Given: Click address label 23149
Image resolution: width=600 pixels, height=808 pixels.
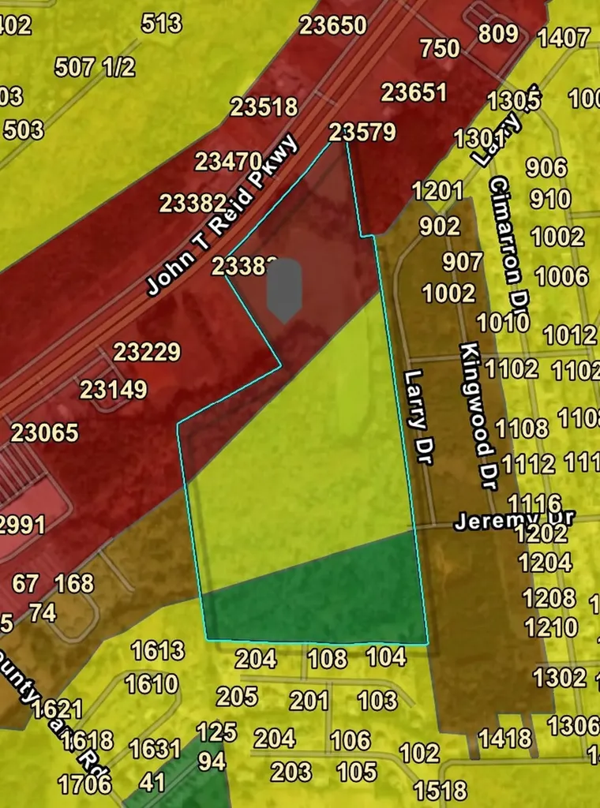Looking at the screenshot, I should [x=114, y=390].
